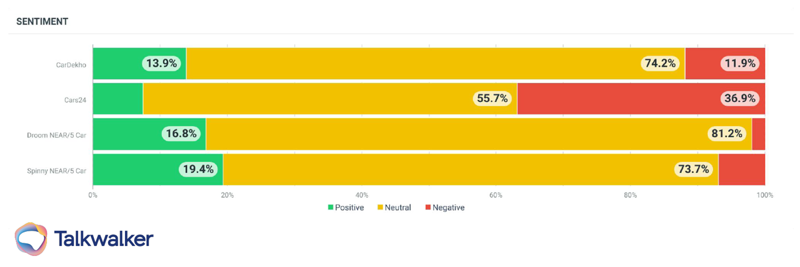Click the Talkwalker logo icon

pyautogui.click(x=31, y=239)
